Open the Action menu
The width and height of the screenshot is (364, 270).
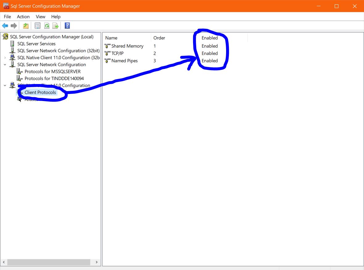click(23, 17)
